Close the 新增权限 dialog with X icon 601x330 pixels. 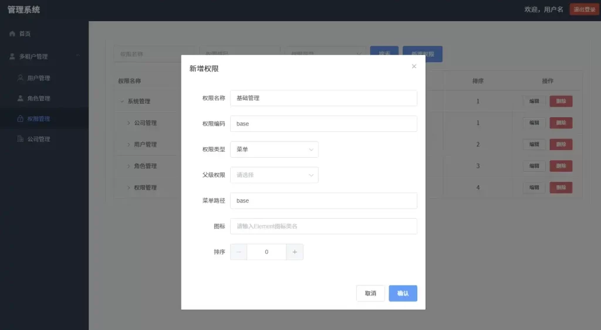[414, 66]
